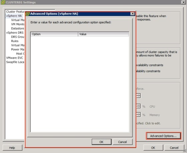Click OK in the cluster settings window
The width and height of the screenshot is (187, 153).
pyautogui.click(x=153, y=148)
